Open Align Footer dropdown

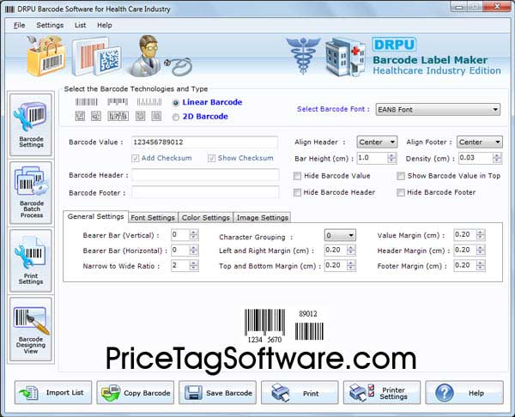(479, 142)
